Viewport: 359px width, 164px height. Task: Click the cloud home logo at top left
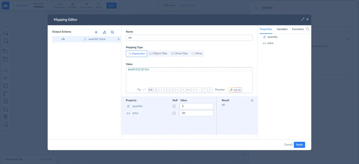(6, 6)
